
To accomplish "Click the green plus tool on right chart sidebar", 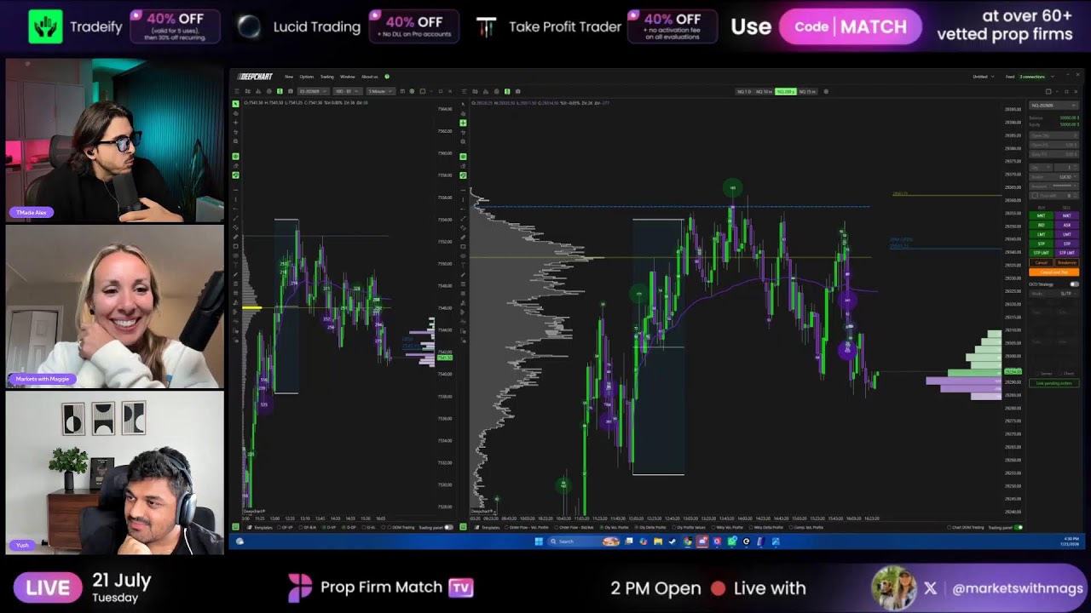I will (x=463, y=123).
